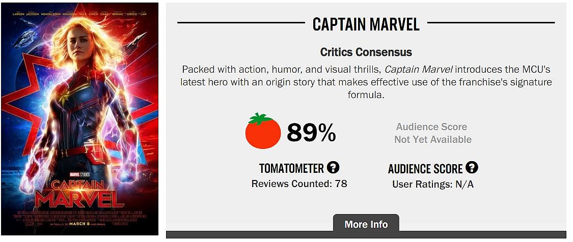The height and width of the screenshot is (242, 573).
Task: Open the Audience Score help question mark
Action: click(472, 168)
